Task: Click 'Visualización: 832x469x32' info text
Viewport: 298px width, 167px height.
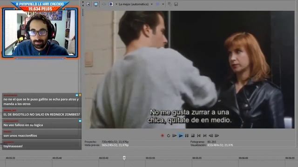Action: pyautogui.click(x=211, y=145)
